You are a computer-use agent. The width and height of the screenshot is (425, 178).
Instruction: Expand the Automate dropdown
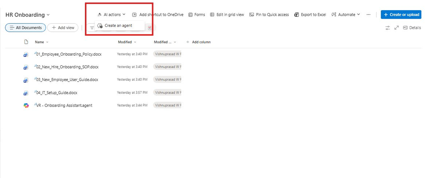coord(346,14)
